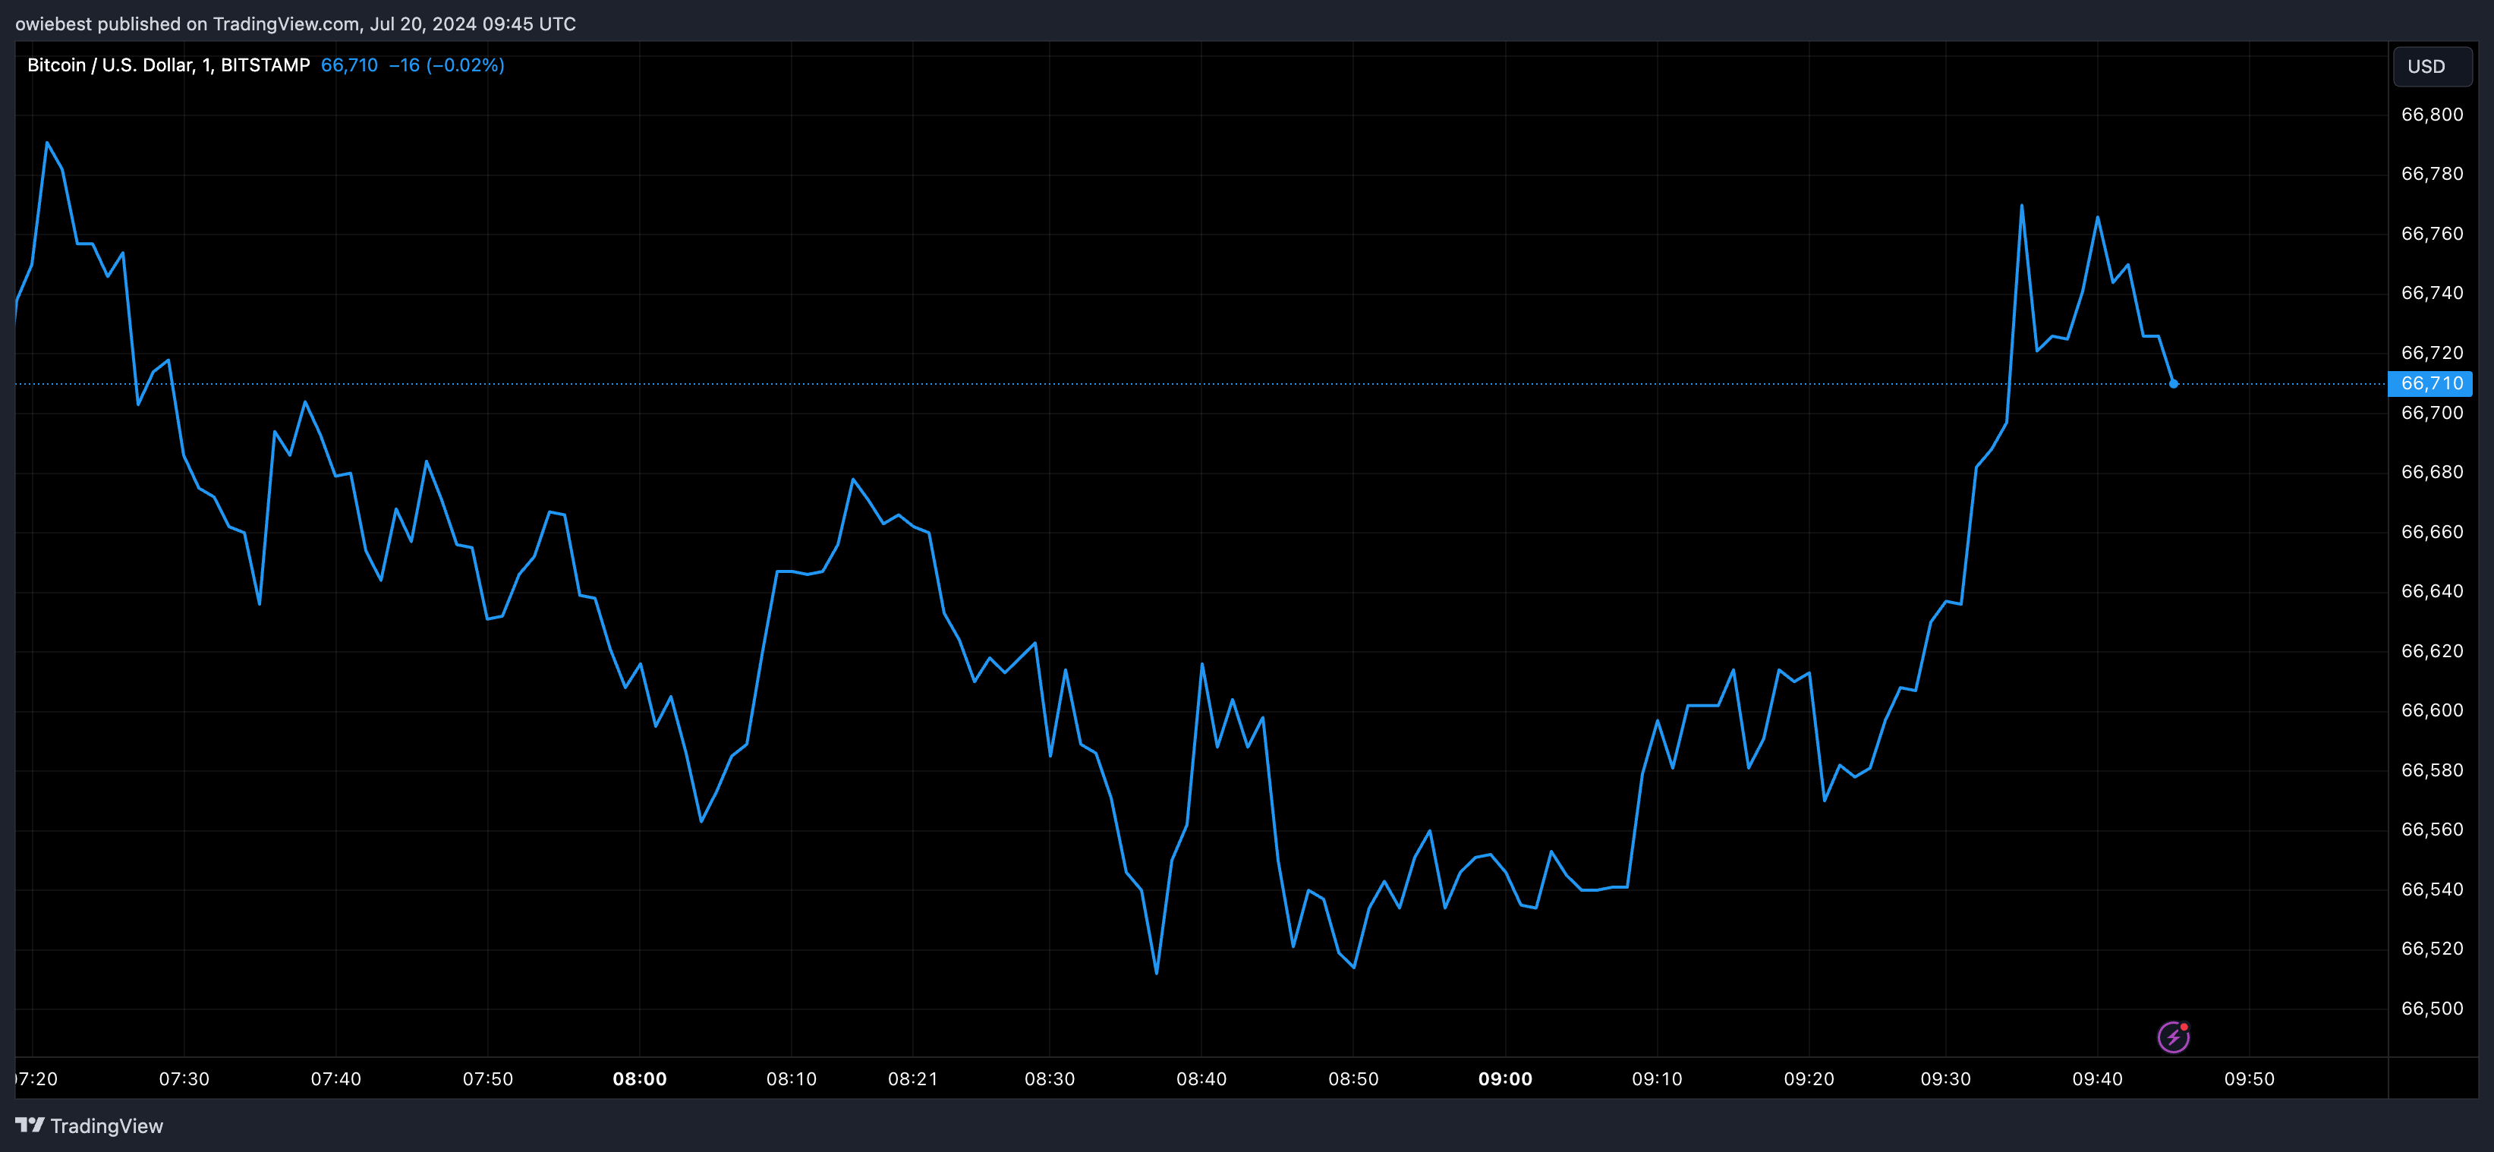
Task: Click the TradingView logo icon
Action: coord(30,1125)
